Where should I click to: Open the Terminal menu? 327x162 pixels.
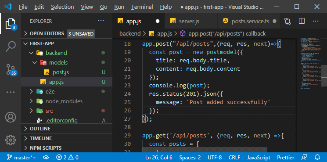(x=142, y=7)
